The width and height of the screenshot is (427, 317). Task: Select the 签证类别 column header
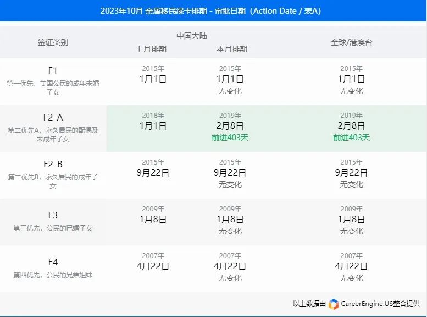tap(53, 42)
